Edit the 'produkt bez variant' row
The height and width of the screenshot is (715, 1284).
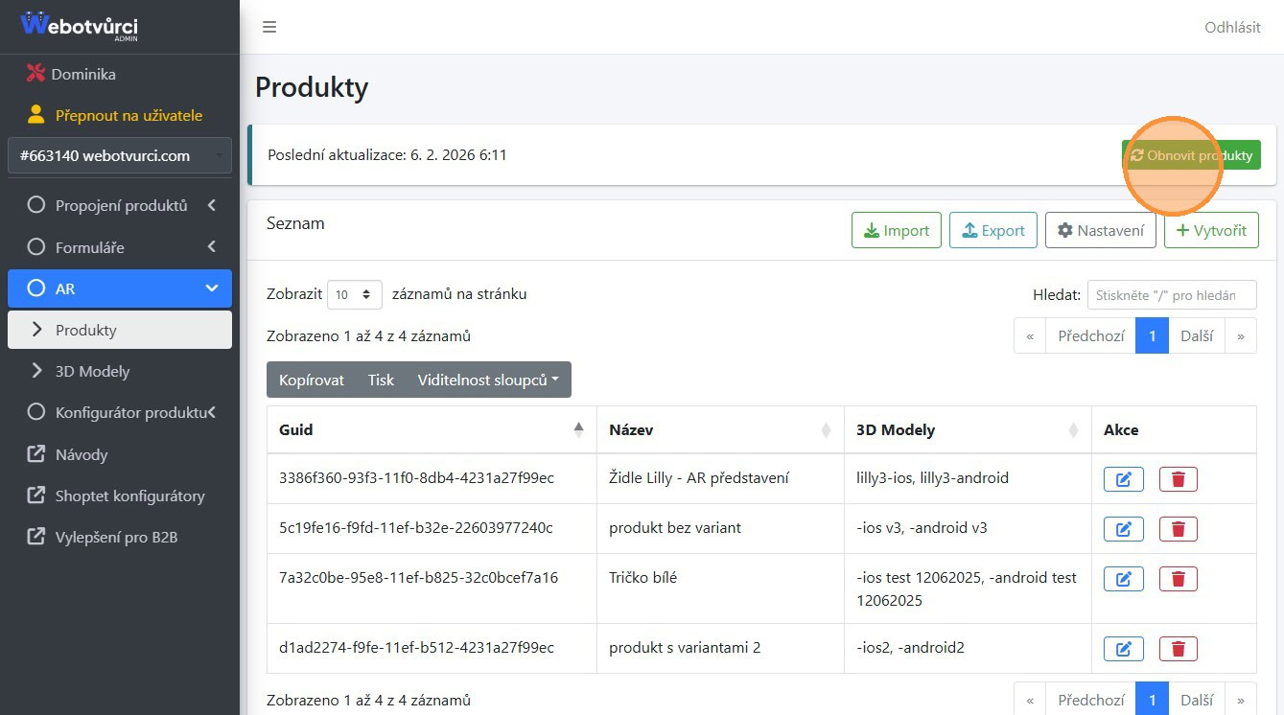[x=1124, y=528]
